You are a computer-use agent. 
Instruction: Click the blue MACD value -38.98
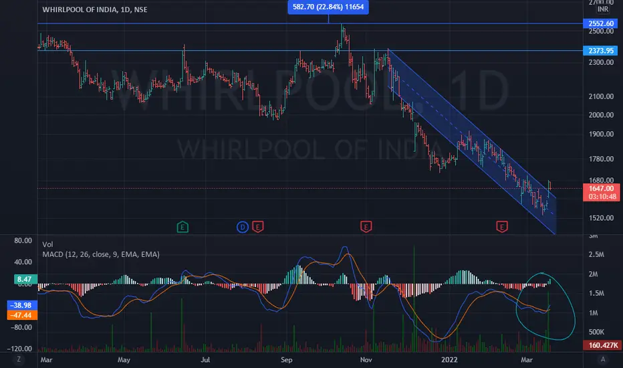click(x=22, y=305)
